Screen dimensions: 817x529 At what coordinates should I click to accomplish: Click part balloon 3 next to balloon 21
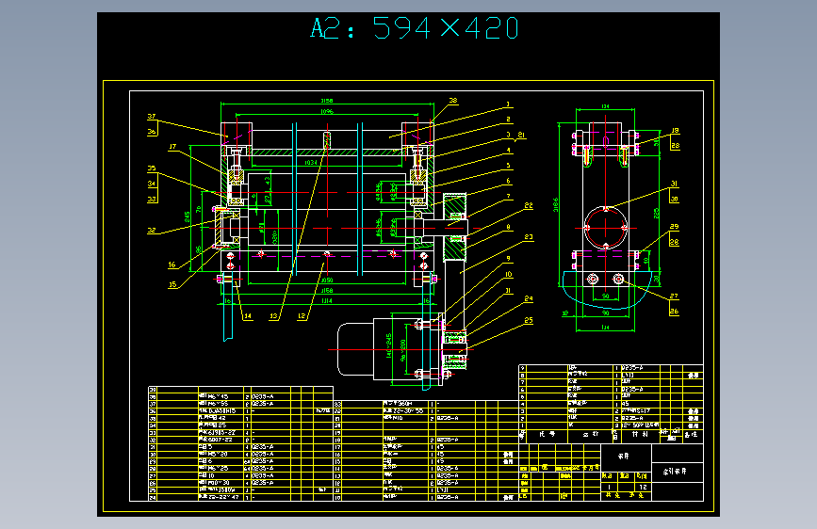(x=509, y=135)
